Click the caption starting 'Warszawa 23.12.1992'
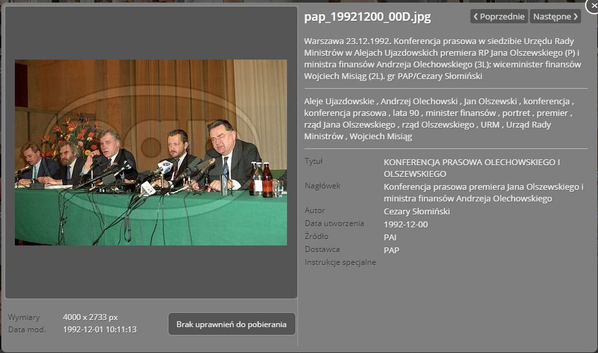The image size is (598, 353). (443, 59)
